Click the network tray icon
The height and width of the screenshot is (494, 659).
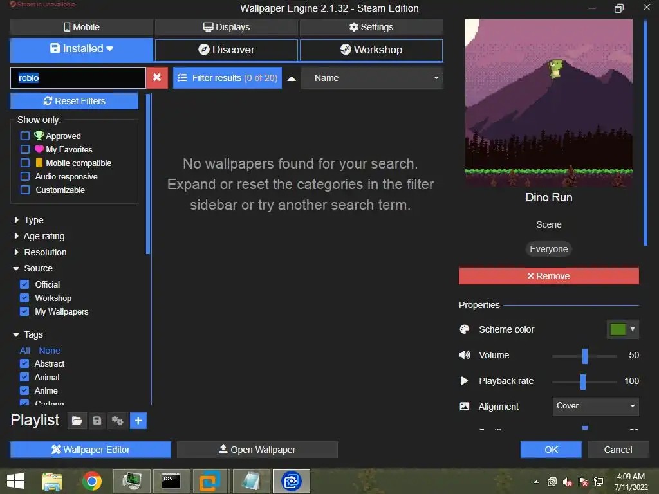pos(599,482)
